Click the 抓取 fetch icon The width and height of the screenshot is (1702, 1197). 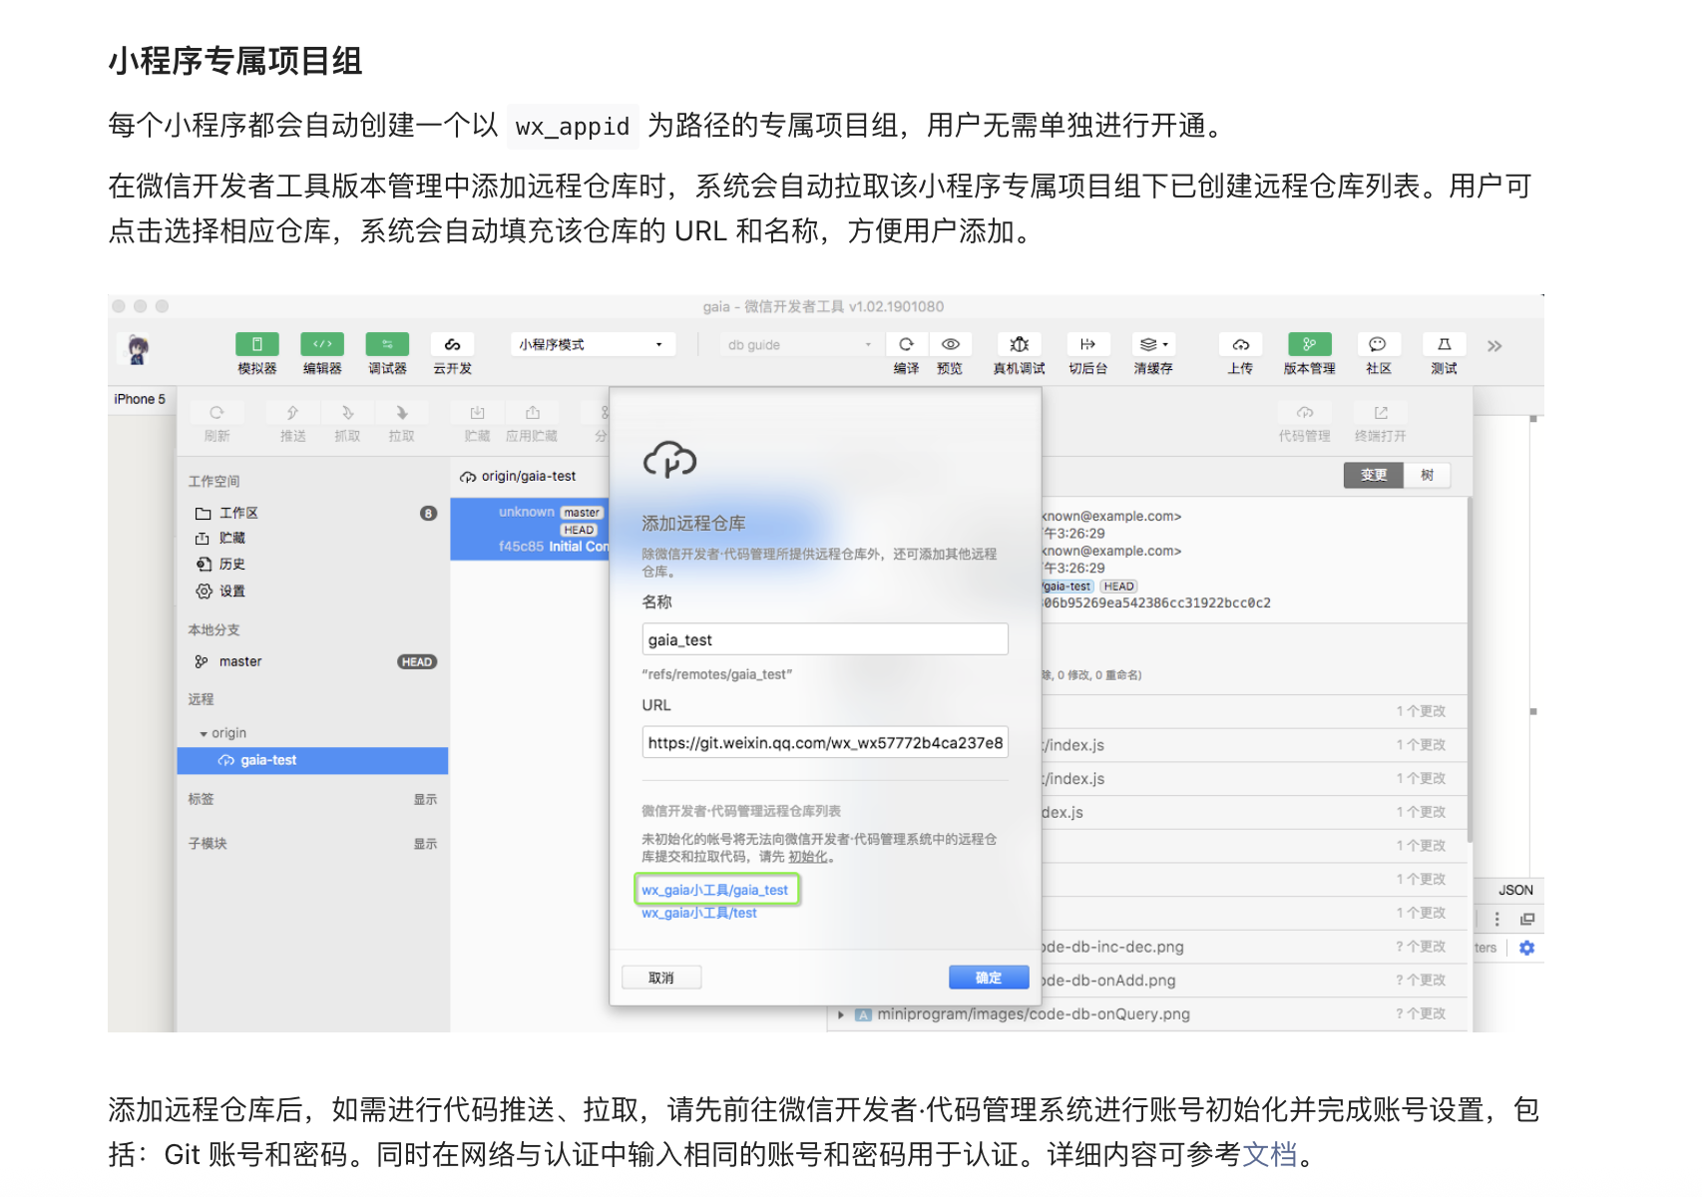(347, 413)
